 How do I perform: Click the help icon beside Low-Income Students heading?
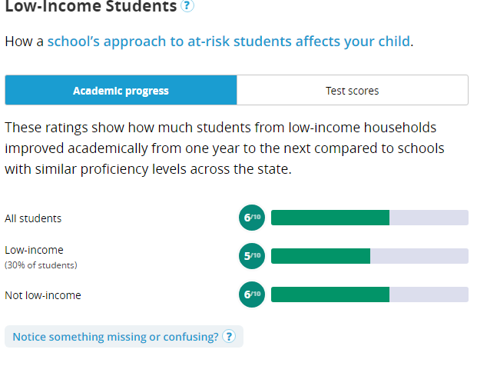(x=187, y=5)
